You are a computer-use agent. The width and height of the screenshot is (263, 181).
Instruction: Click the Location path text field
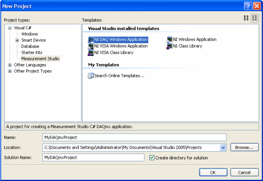pyautogui.click(x=131, y=148)
